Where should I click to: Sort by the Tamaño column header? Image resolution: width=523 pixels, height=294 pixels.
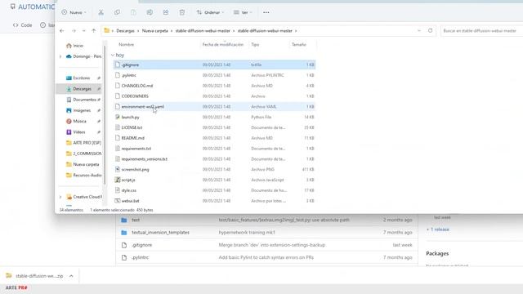click(299, 44)
